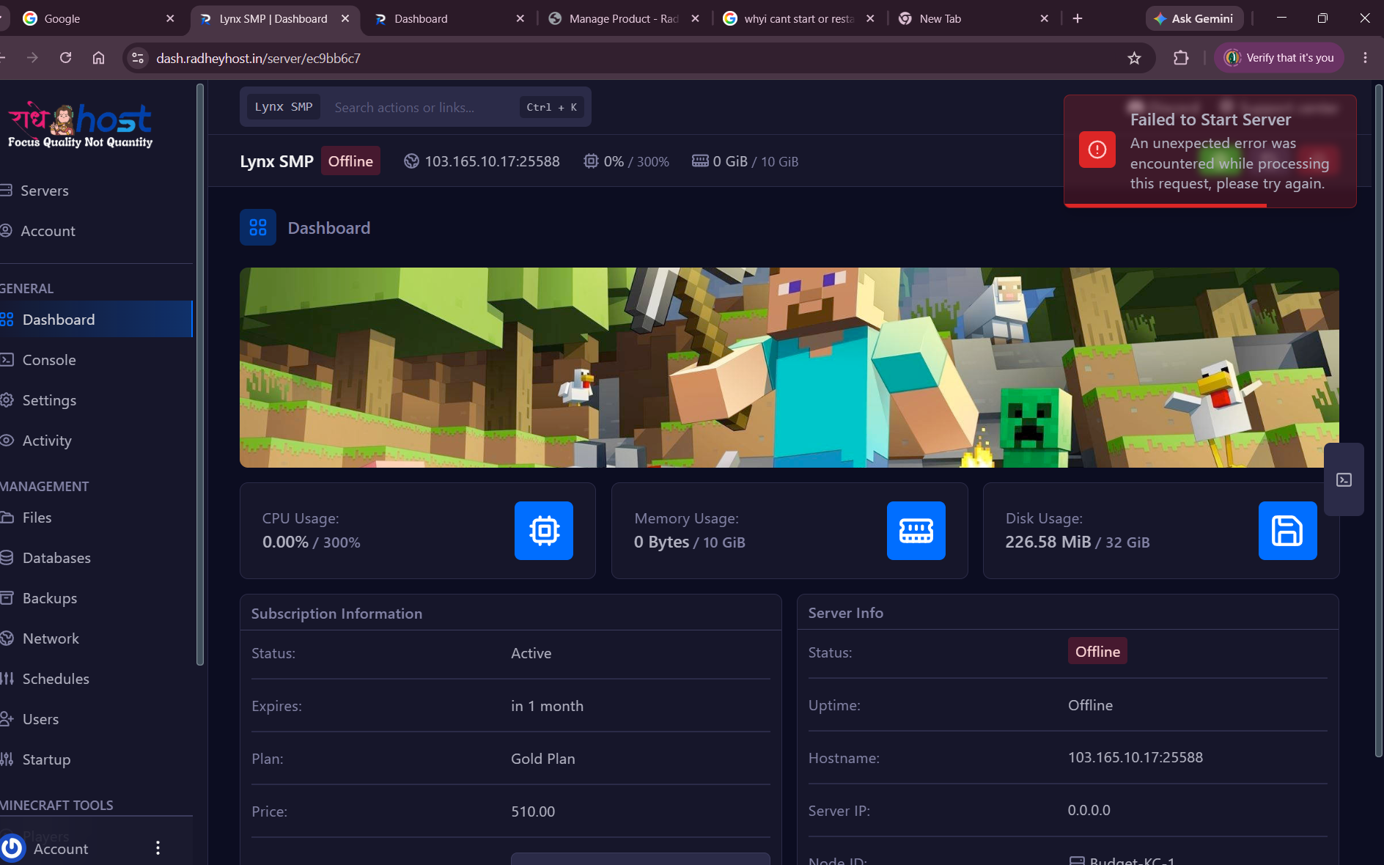Click the site information icon in address bar

click(x=137, y=58)
